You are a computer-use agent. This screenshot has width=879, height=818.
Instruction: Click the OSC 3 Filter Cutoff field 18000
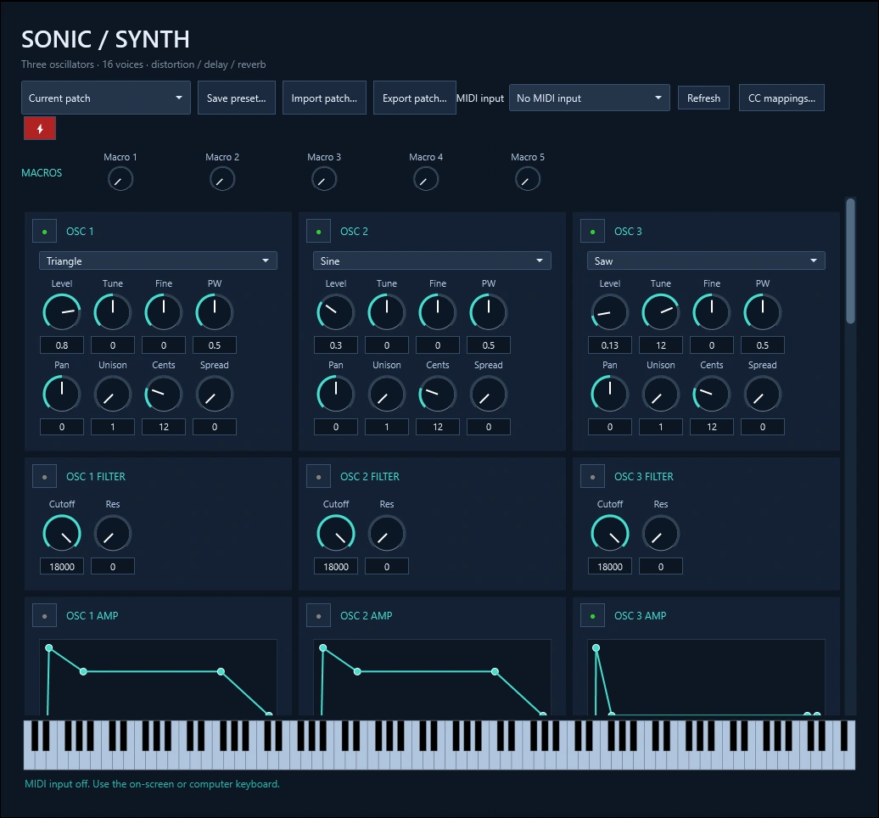(610, 566)
